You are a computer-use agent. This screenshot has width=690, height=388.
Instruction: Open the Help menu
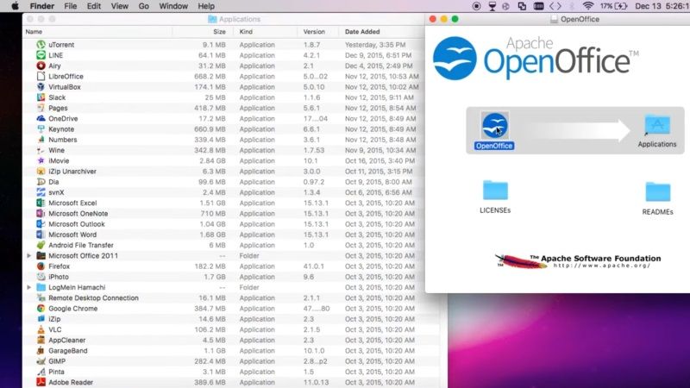pyautogui.click(x=206, y=6)
